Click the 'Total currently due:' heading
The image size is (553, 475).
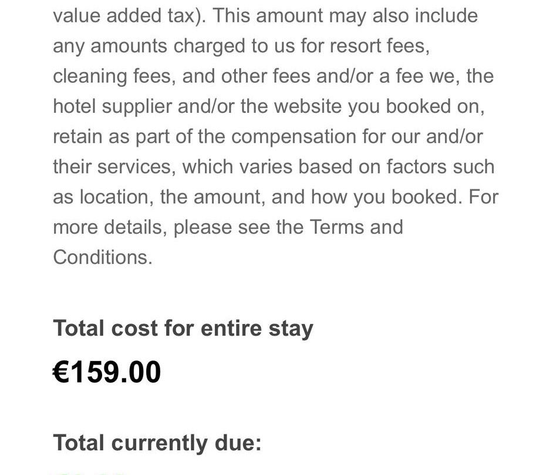pos(157,443)
